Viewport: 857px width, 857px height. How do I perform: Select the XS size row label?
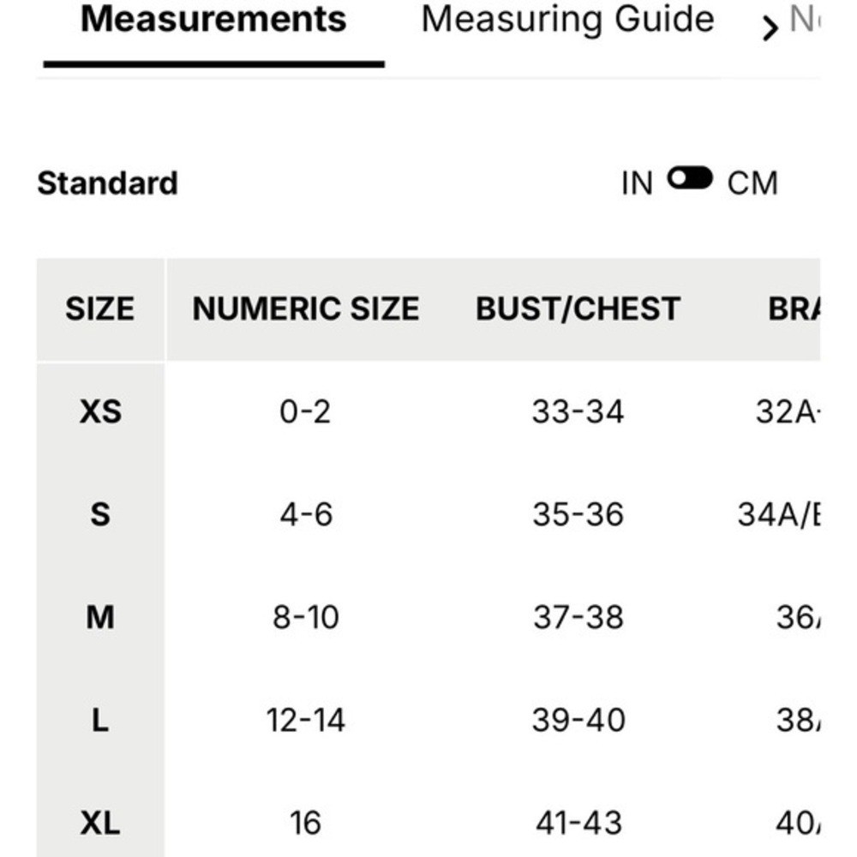100,411
